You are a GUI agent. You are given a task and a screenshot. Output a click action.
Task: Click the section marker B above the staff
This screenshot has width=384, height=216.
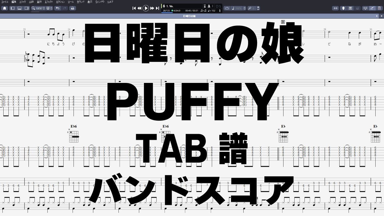coord(283,22)
